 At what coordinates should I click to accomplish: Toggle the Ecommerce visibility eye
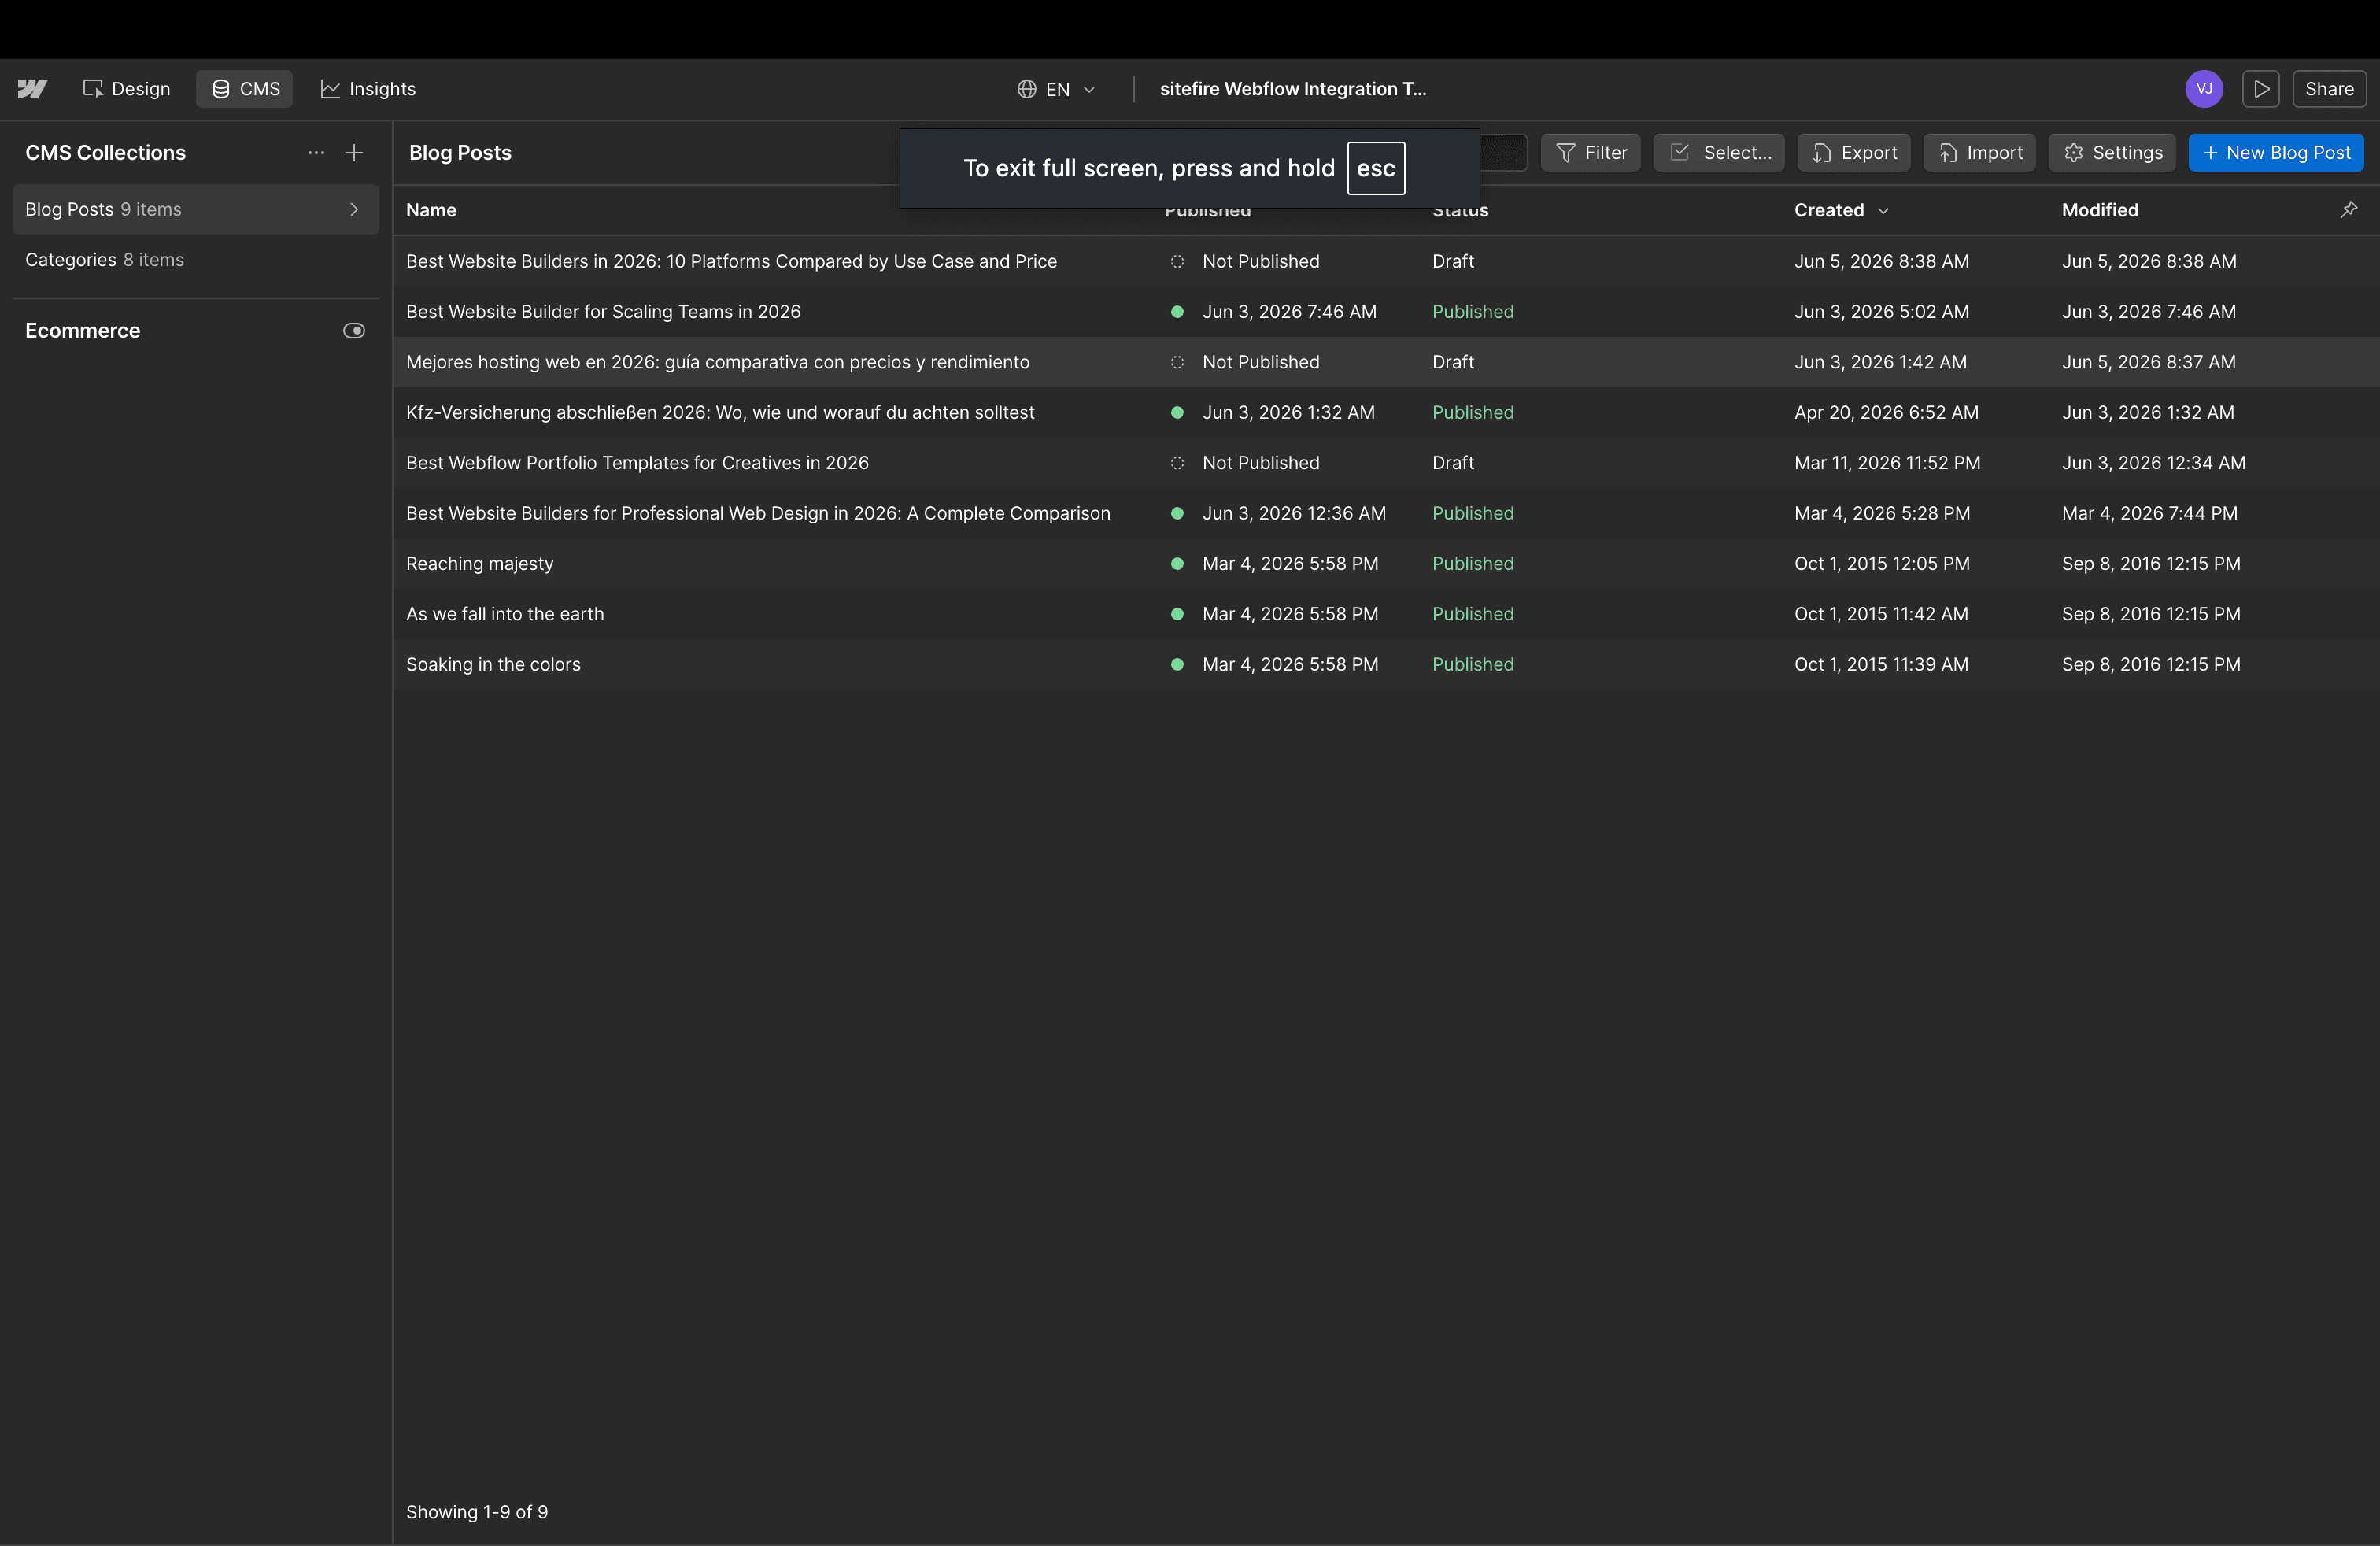click(x=354, y=331)
